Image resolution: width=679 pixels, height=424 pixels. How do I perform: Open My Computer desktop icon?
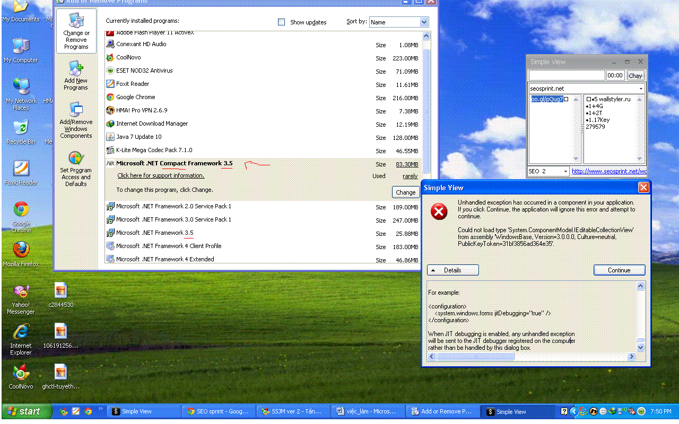coord(21,51)
